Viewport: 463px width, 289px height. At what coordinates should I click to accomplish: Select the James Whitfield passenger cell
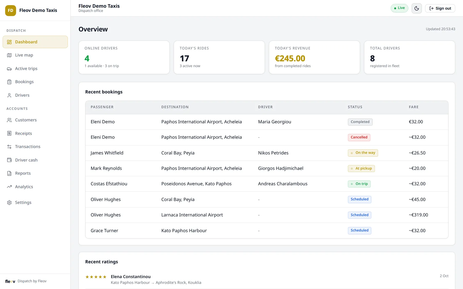click(107, 153)
